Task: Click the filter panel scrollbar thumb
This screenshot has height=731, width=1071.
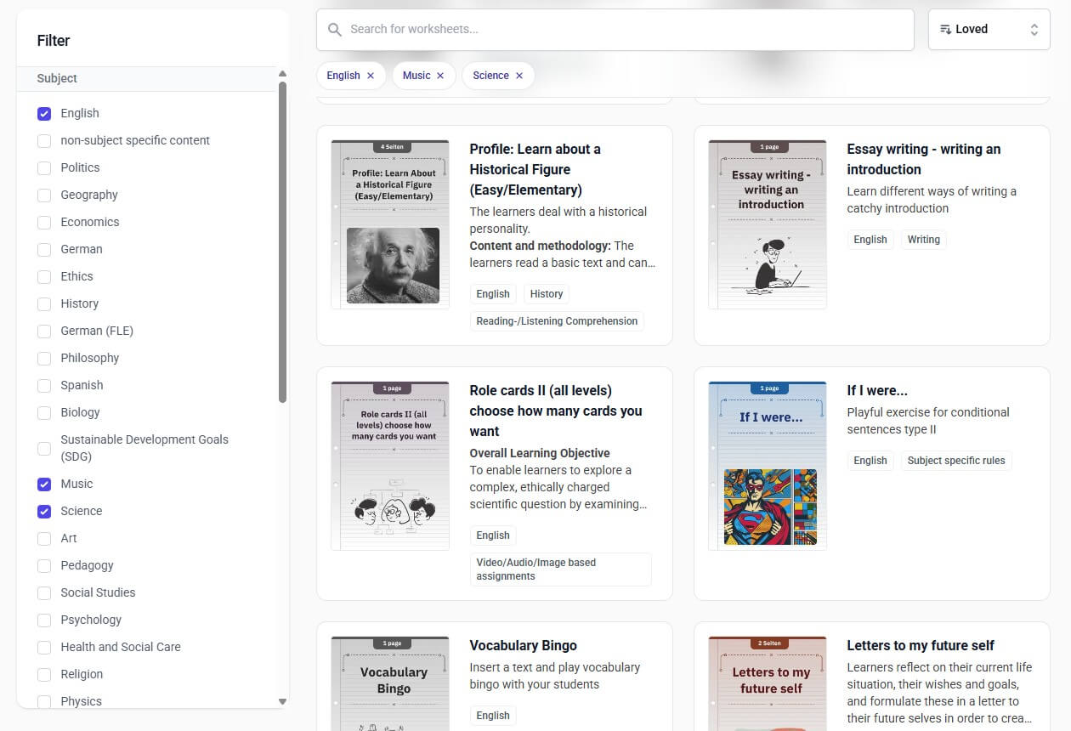Action: point(283,241)
